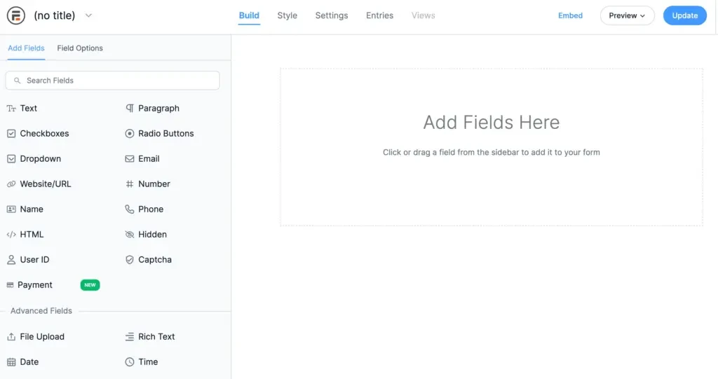The width and height of the screenshot is (718, 379).
Task: Open the form title dropdown chevron
Action: tap(88, 15)
